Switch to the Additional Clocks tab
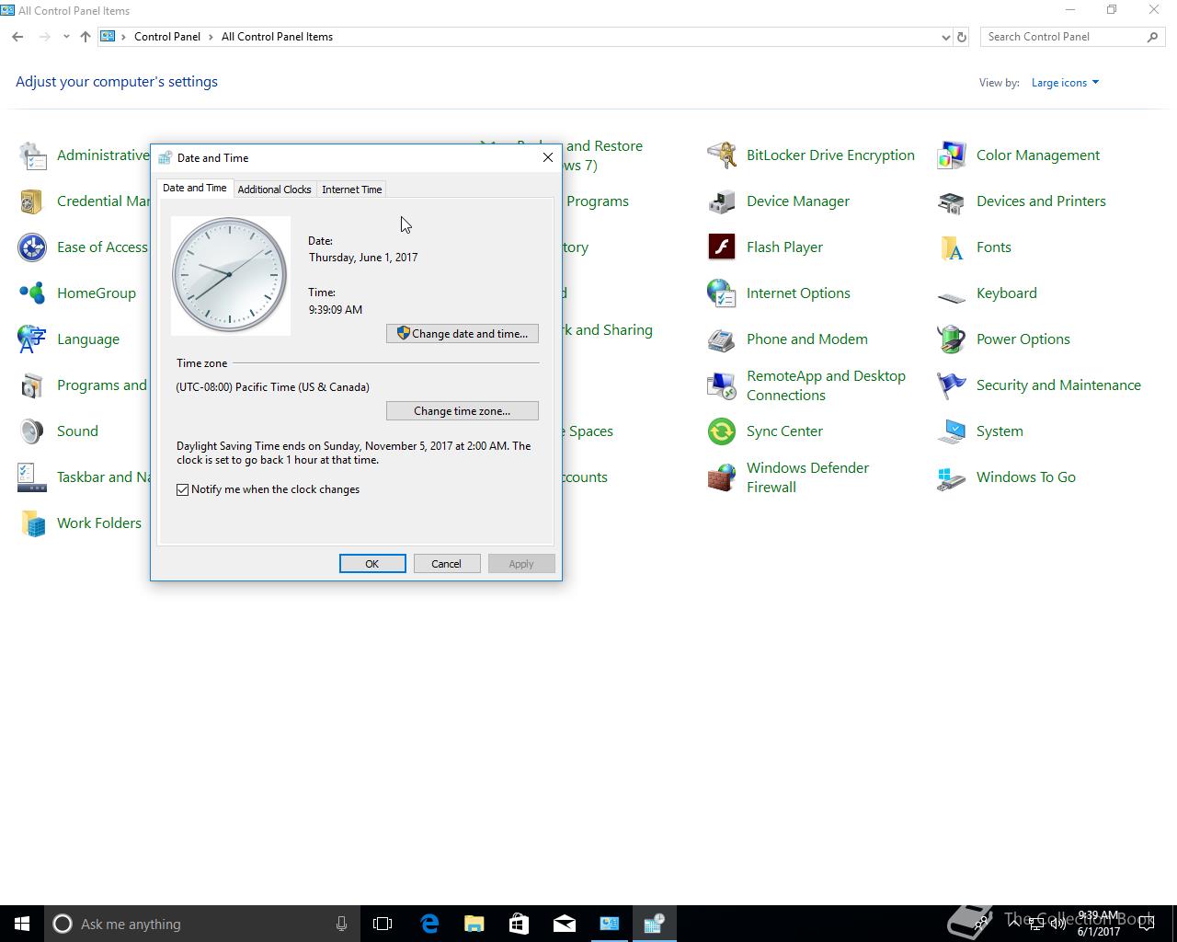Viewport: 1177px width, 942px height. 274,190
